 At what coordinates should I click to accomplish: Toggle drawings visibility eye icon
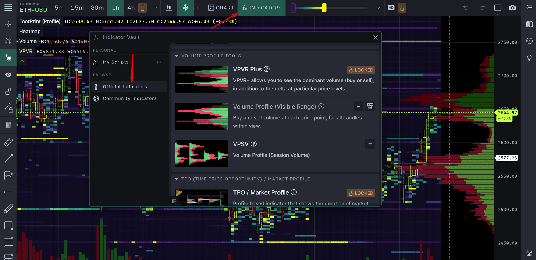(8, 75)
